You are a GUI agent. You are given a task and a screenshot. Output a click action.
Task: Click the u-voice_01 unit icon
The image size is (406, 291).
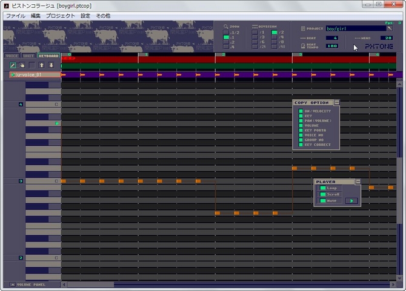coord(13,75)
